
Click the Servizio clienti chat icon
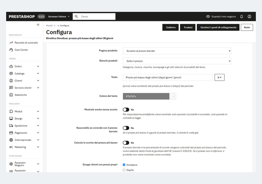point(11,88)
